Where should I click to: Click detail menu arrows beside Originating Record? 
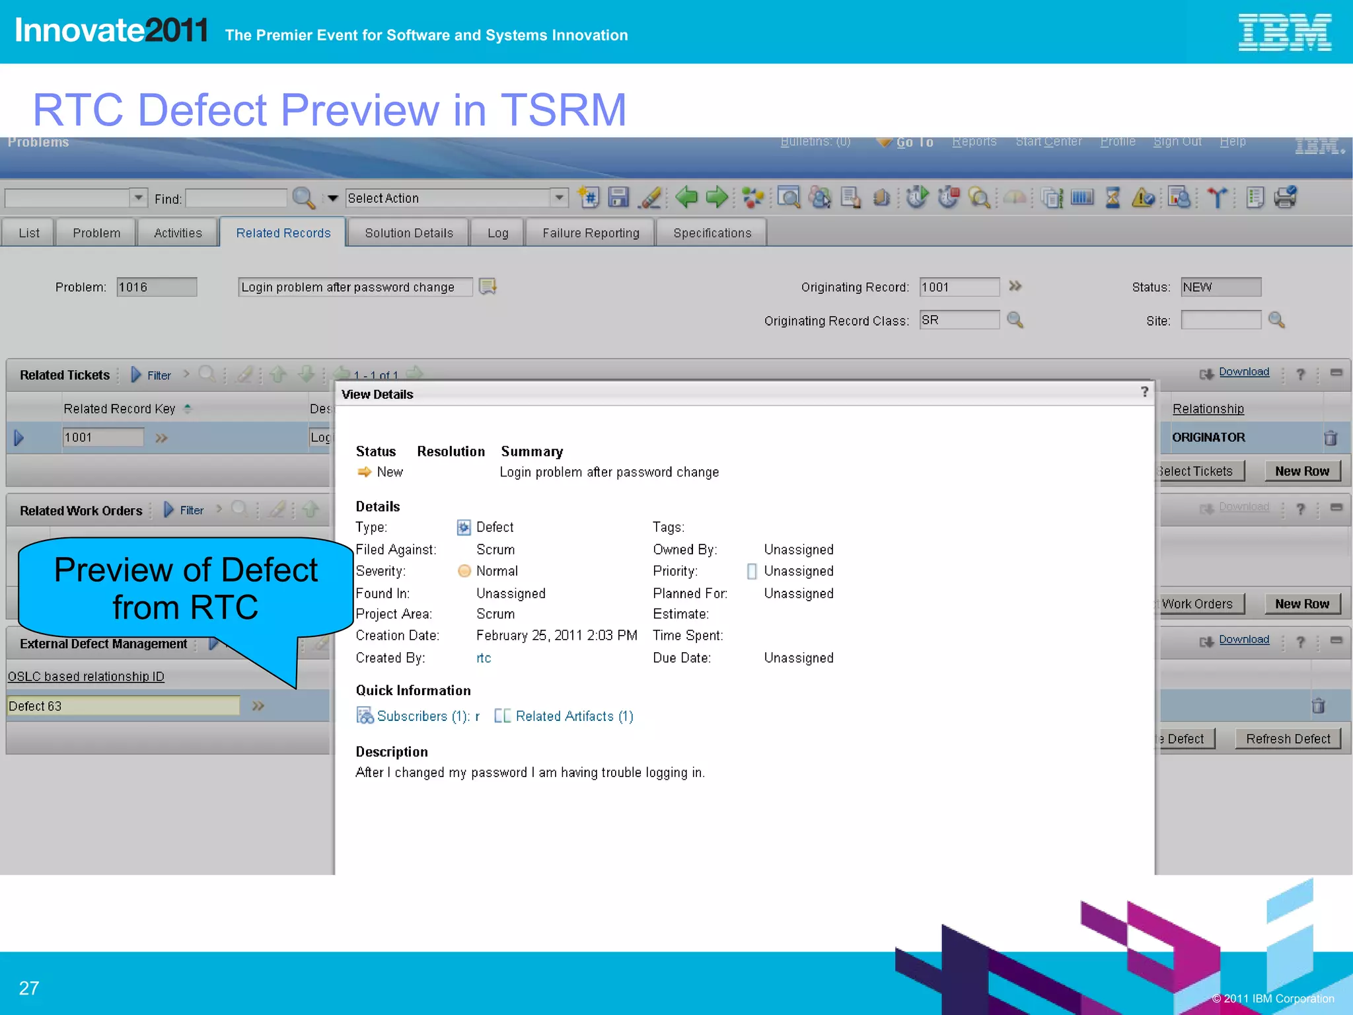(x=1015, y=286)
